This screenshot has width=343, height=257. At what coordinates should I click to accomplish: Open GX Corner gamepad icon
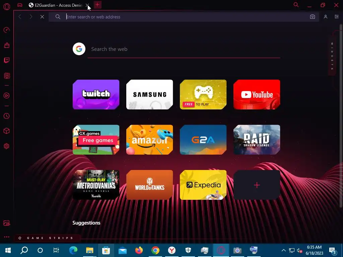click(x=20, y=5)
